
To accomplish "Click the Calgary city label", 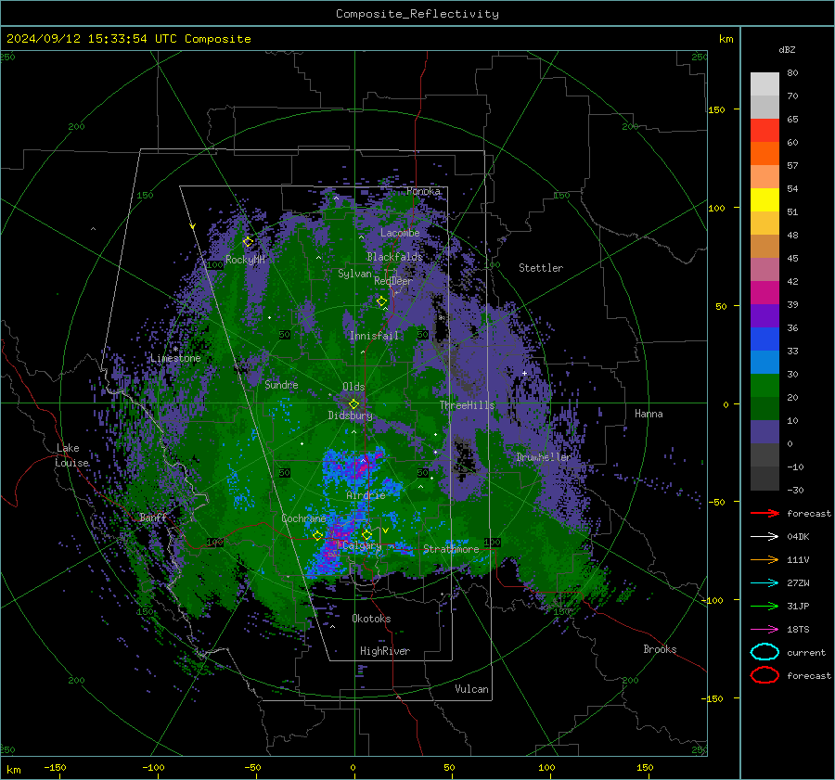I will click(362, 545).
